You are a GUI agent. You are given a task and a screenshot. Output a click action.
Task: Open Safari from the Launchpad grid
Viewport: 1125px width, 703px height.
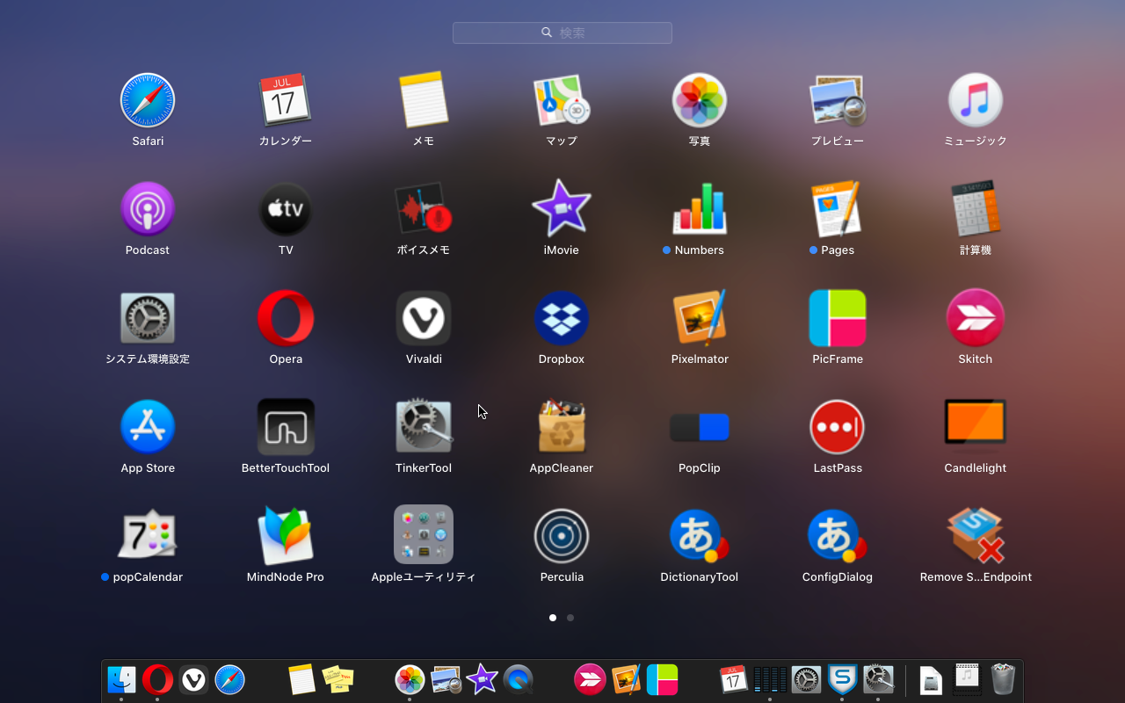148,100
